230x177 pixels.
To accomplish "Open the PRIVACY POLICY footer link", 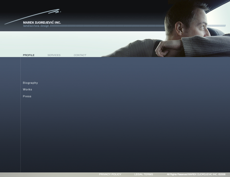I will 110,174.
